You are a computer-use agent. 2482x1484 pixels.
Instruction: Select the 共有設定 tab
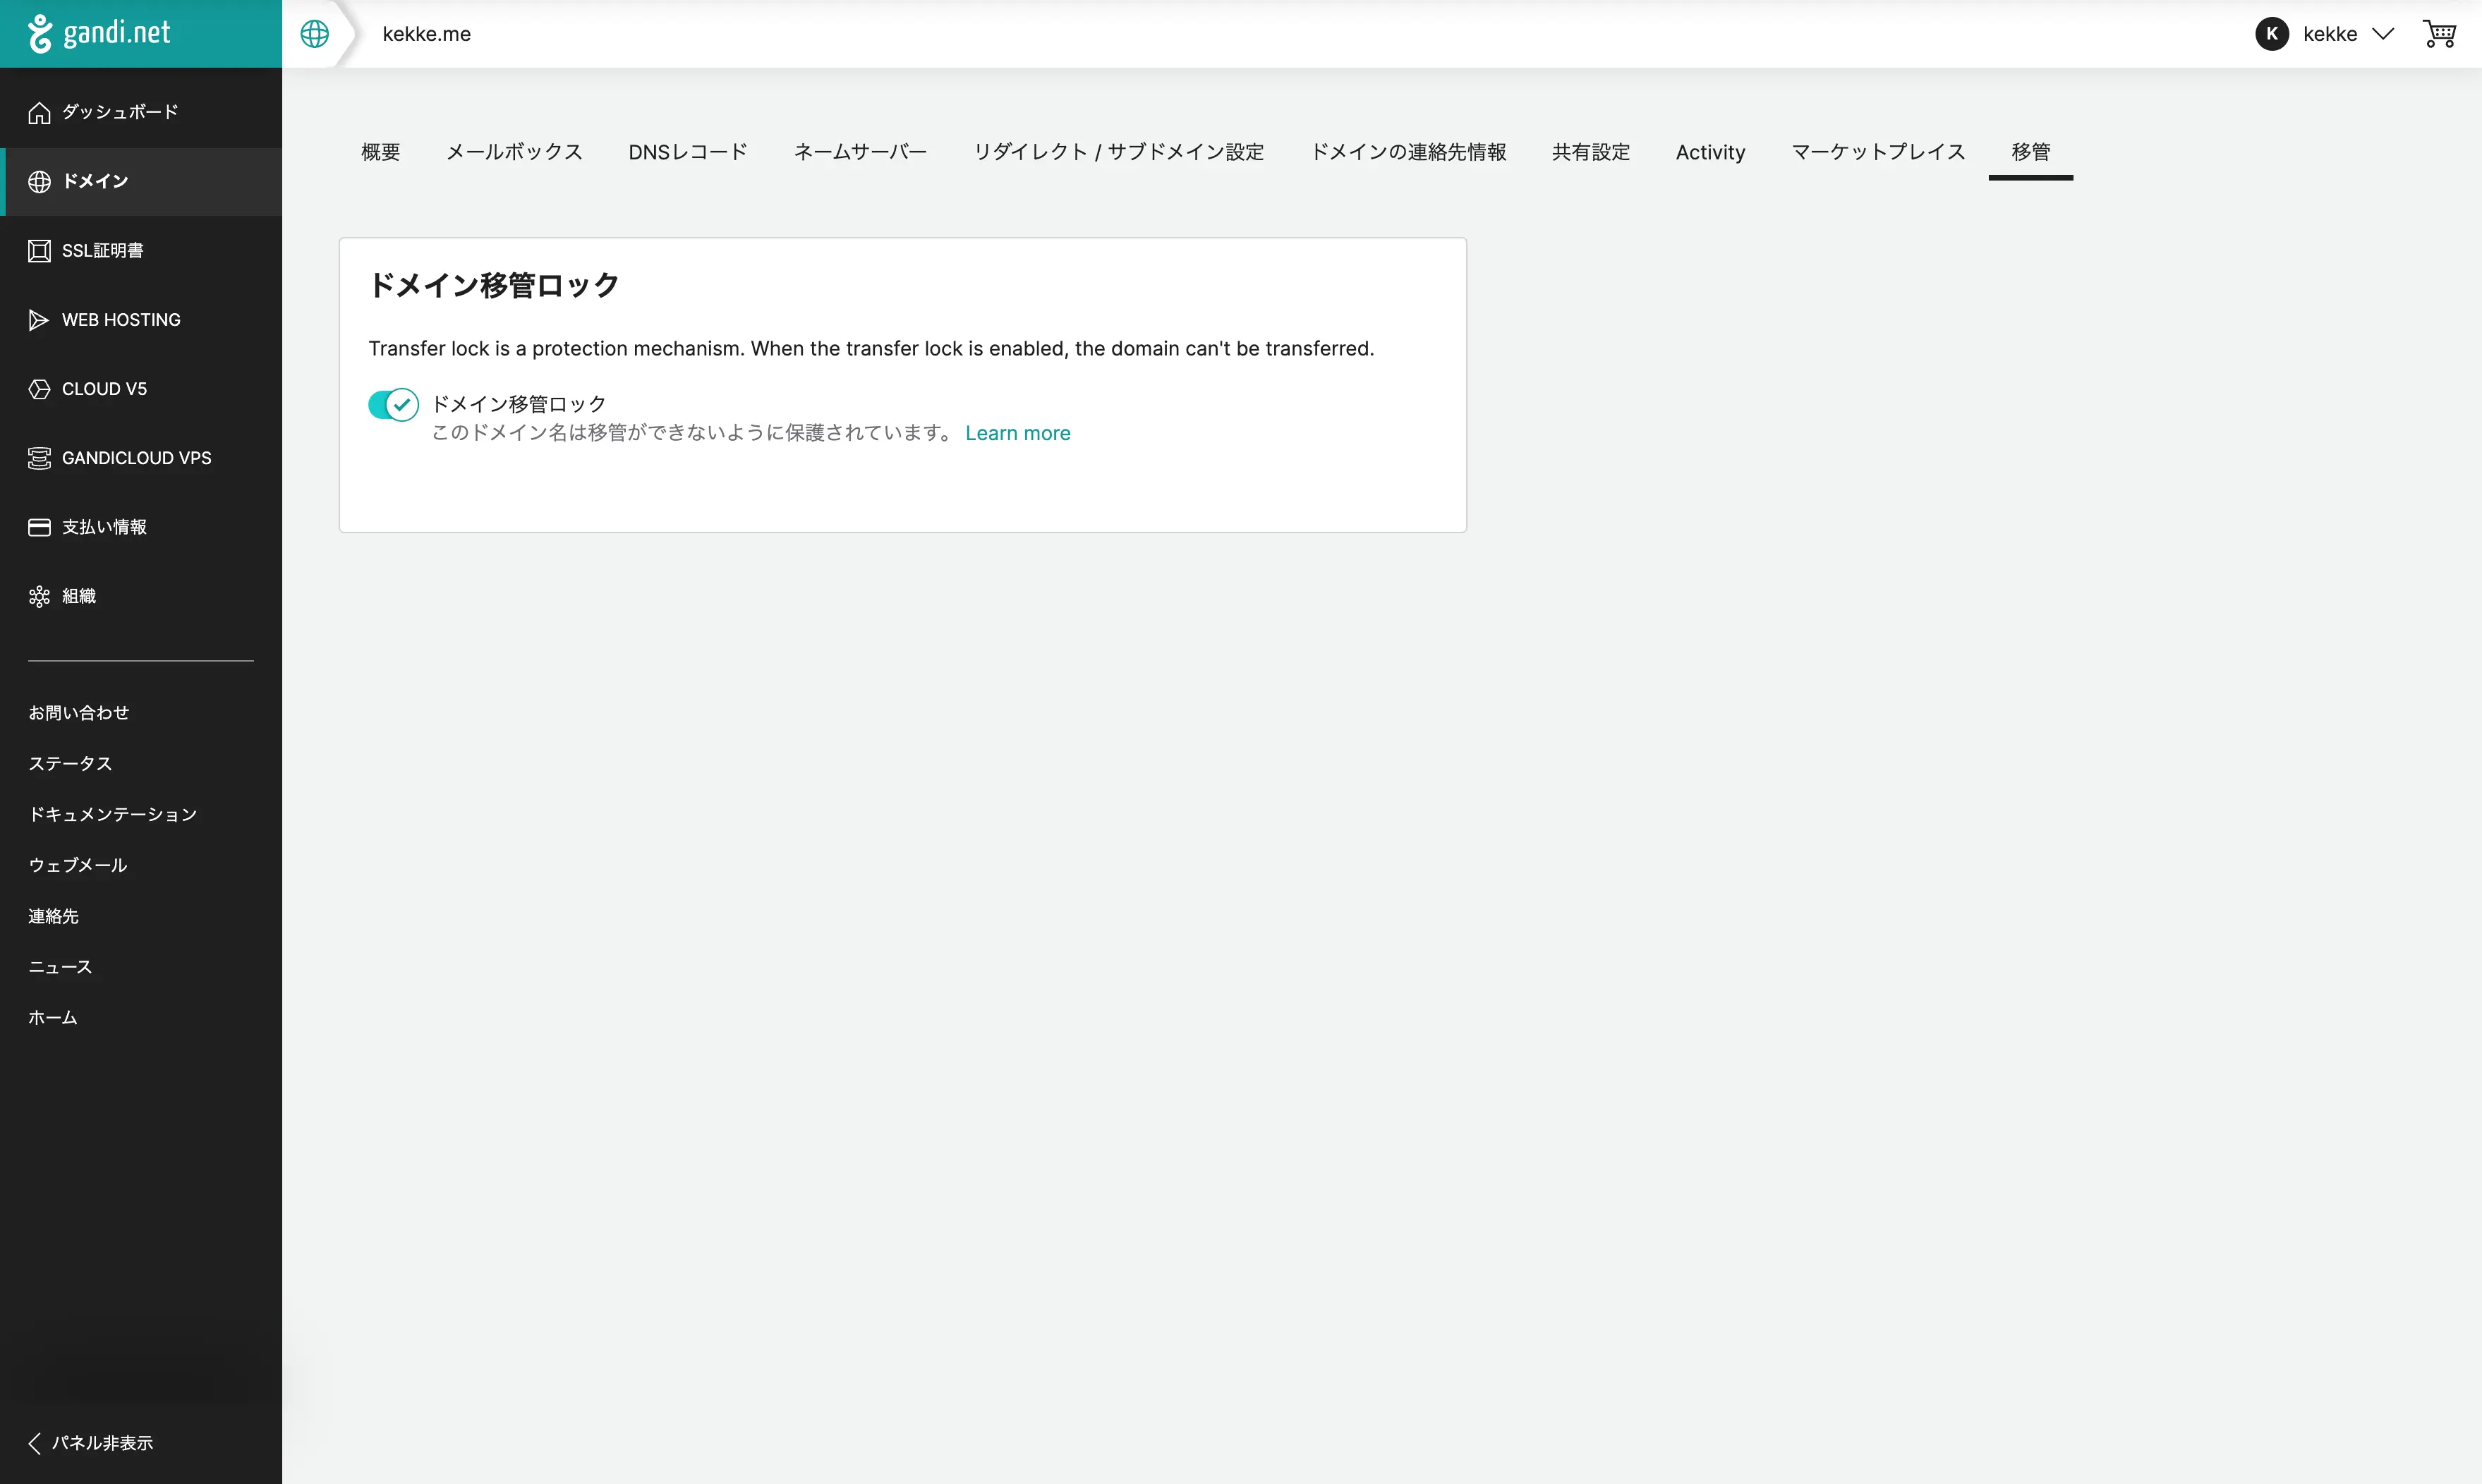1591,152
